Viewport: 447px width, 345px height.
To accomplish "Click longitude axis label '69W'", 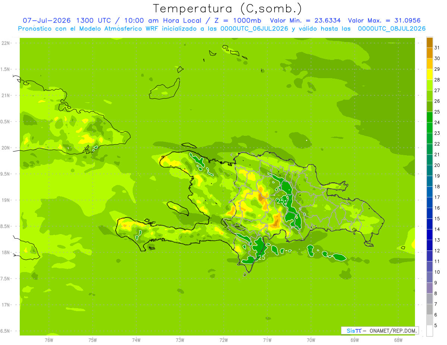I will [355, 340].
